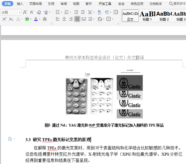This screenshot has width=186, height=164.
Task: Open Chinese layout A icon
Action: (90, 12)
